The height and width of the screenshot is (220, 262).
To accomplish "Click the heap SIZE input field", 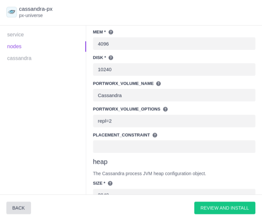I will [x=174, y=192].
